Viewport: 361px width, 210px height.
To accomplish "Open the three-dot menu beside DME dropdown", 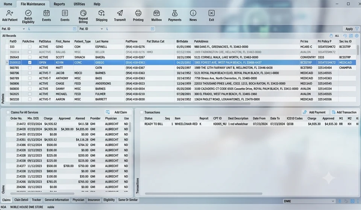I will tap(358, 201).
